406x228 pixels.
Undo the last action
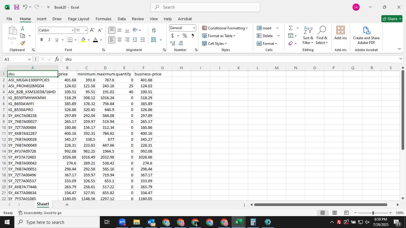pos(25,7)
